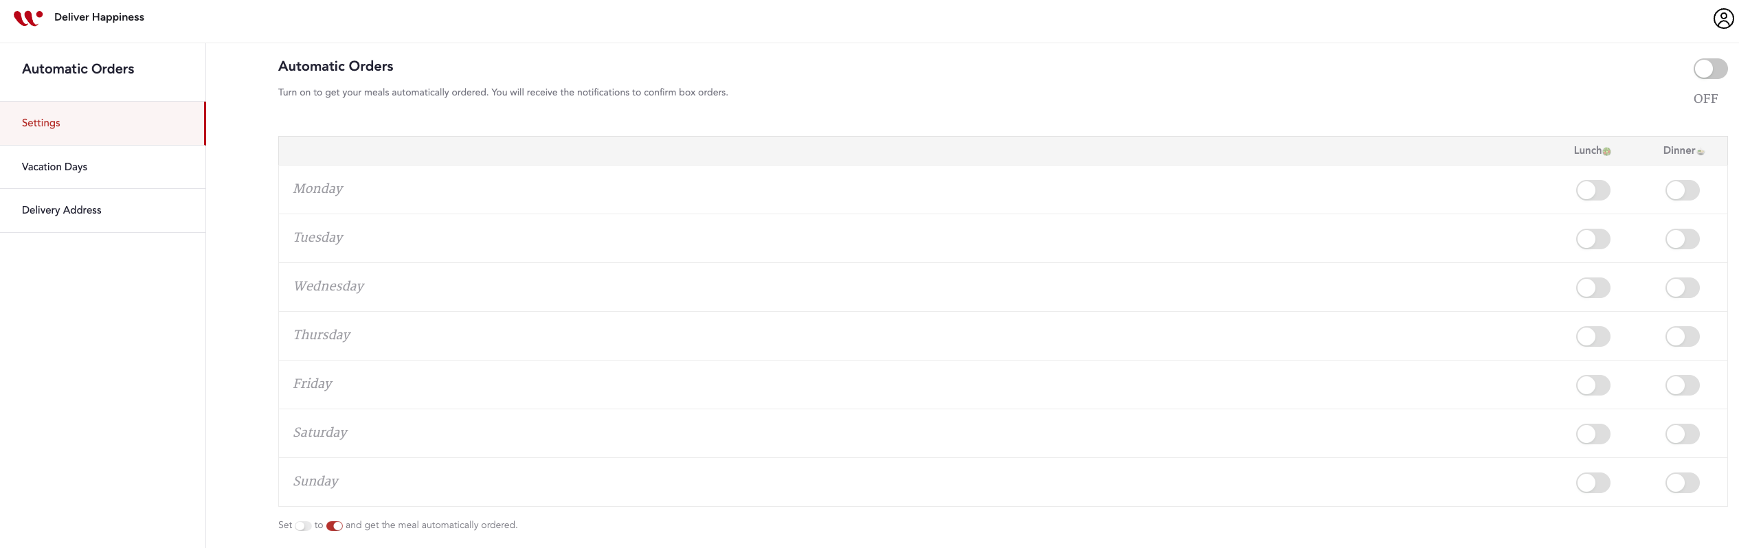Enable Monday dinner automatic order
Image resolution: width=1739 pixels, height=548 pixels.
(x=1682, y=190)
